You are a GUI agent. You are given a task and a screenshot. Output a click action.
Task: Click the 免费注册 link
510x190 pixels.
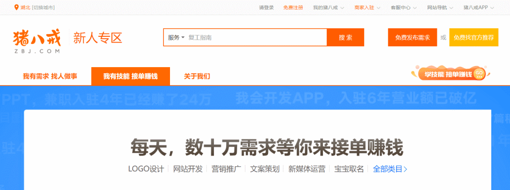tap(293, 8)
